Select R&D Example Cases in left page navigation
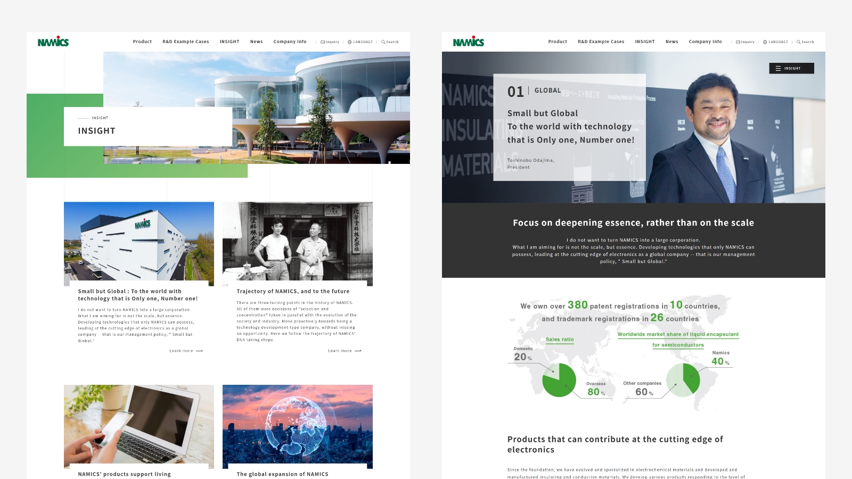This screenshot has width=852, height=479. pyautogui.click(x=186, y=42)
